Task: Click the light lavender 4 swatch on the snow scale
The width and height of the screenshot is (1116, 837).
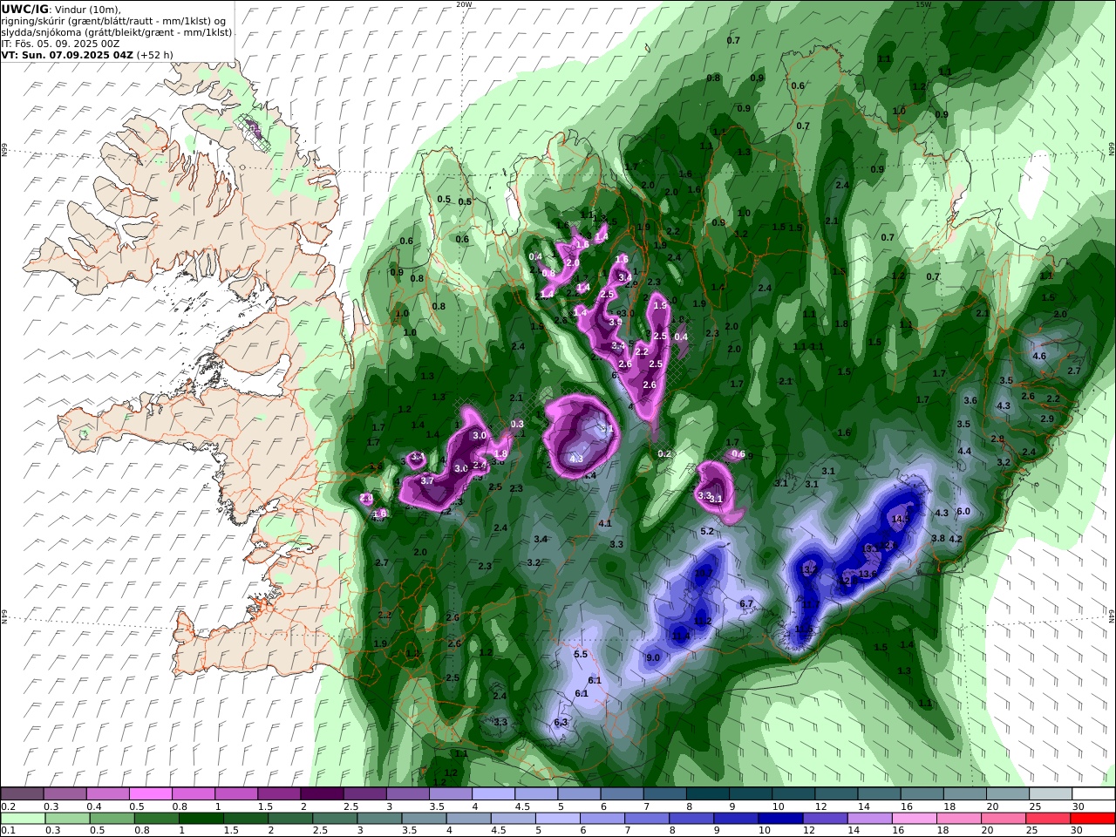Action: 493,793
